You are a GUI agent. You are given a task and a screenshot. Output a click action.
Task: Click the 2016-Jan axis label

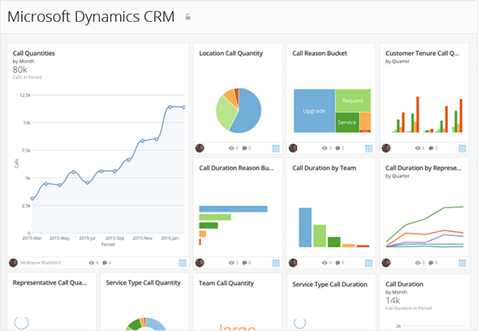(170, 238)
